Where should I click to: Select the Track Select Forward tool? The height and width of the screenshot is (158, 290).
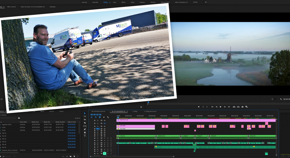click(85, 116)
